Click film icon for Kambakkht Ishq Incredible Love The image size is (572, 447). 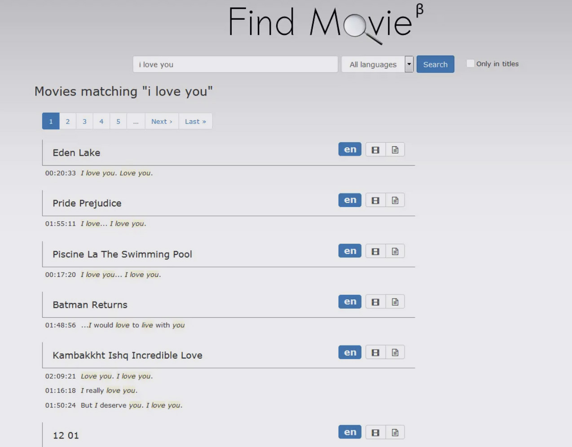(x=375, y=353)
